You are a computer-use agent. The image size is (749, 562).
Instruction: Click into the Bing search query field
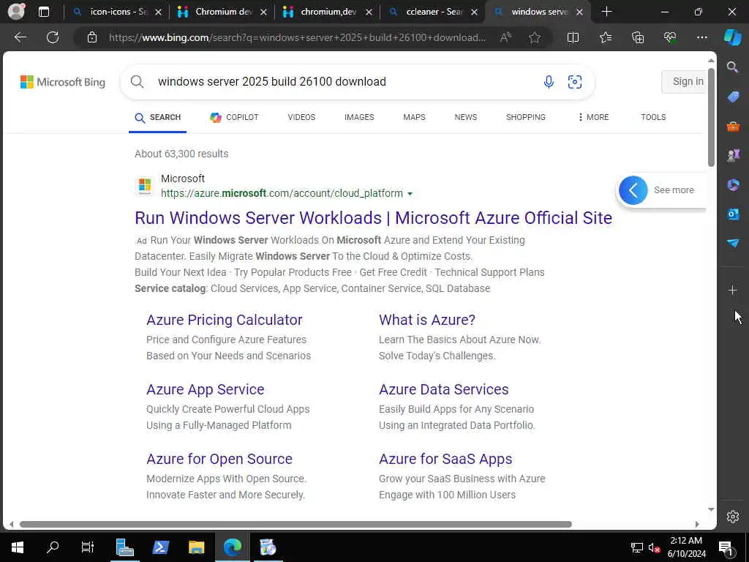tap(344, 82)
